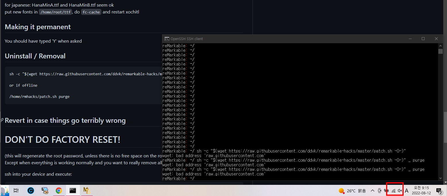Open the MS key app from taskbar
Screen dimensions: 447x196
(87, 190)
